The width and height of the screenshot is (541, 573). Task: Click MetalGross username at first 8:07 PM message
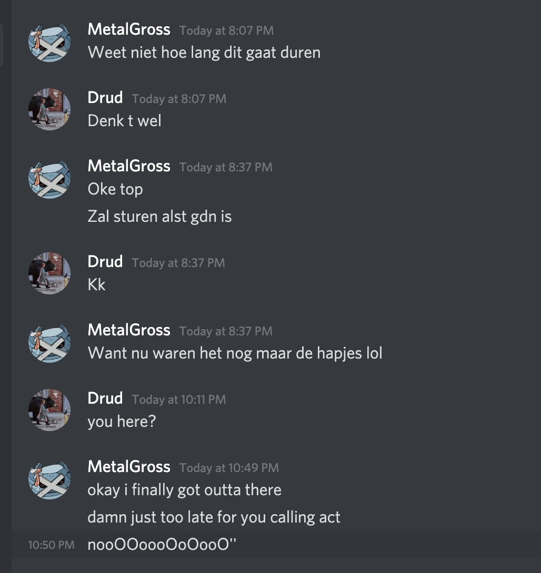coord(129,29)
